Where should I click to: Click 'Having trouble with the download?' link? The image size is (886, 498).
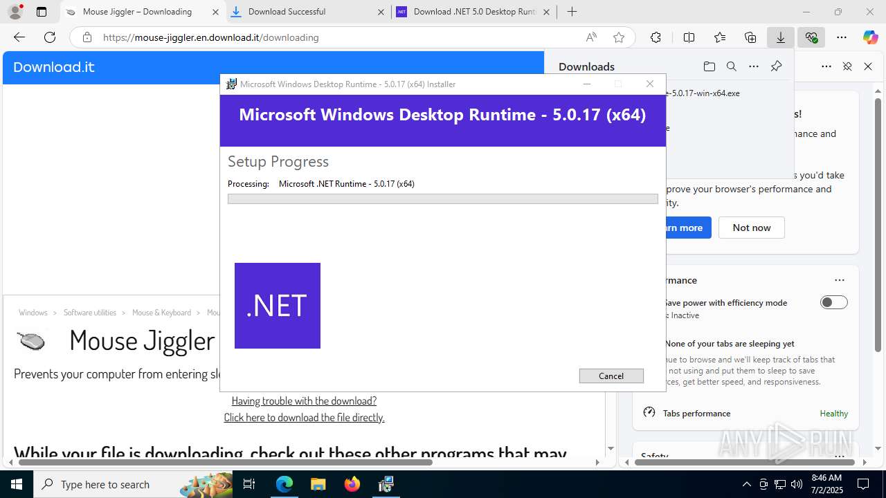coord(304,400)
